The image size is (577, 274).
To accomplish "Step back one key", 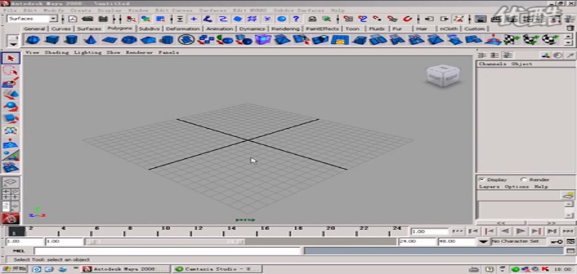I will click(489, 231).
